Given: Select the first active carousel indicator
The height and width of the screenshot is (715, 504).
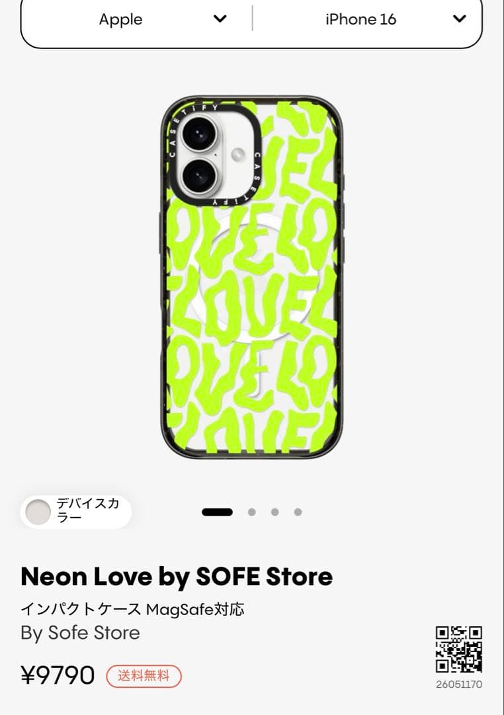Looking at the screenshot, I should [218, 512].
